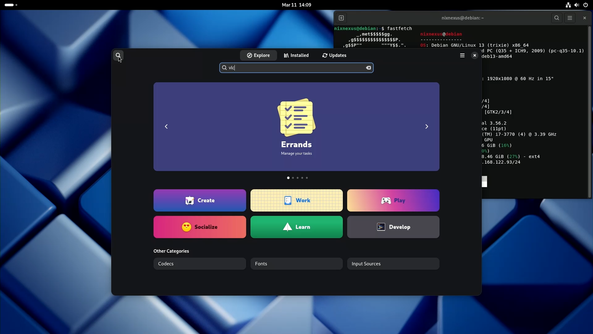Open the GNOME Software search icon
This screenshot has height=334, width=593.
(x=118, y=55)
